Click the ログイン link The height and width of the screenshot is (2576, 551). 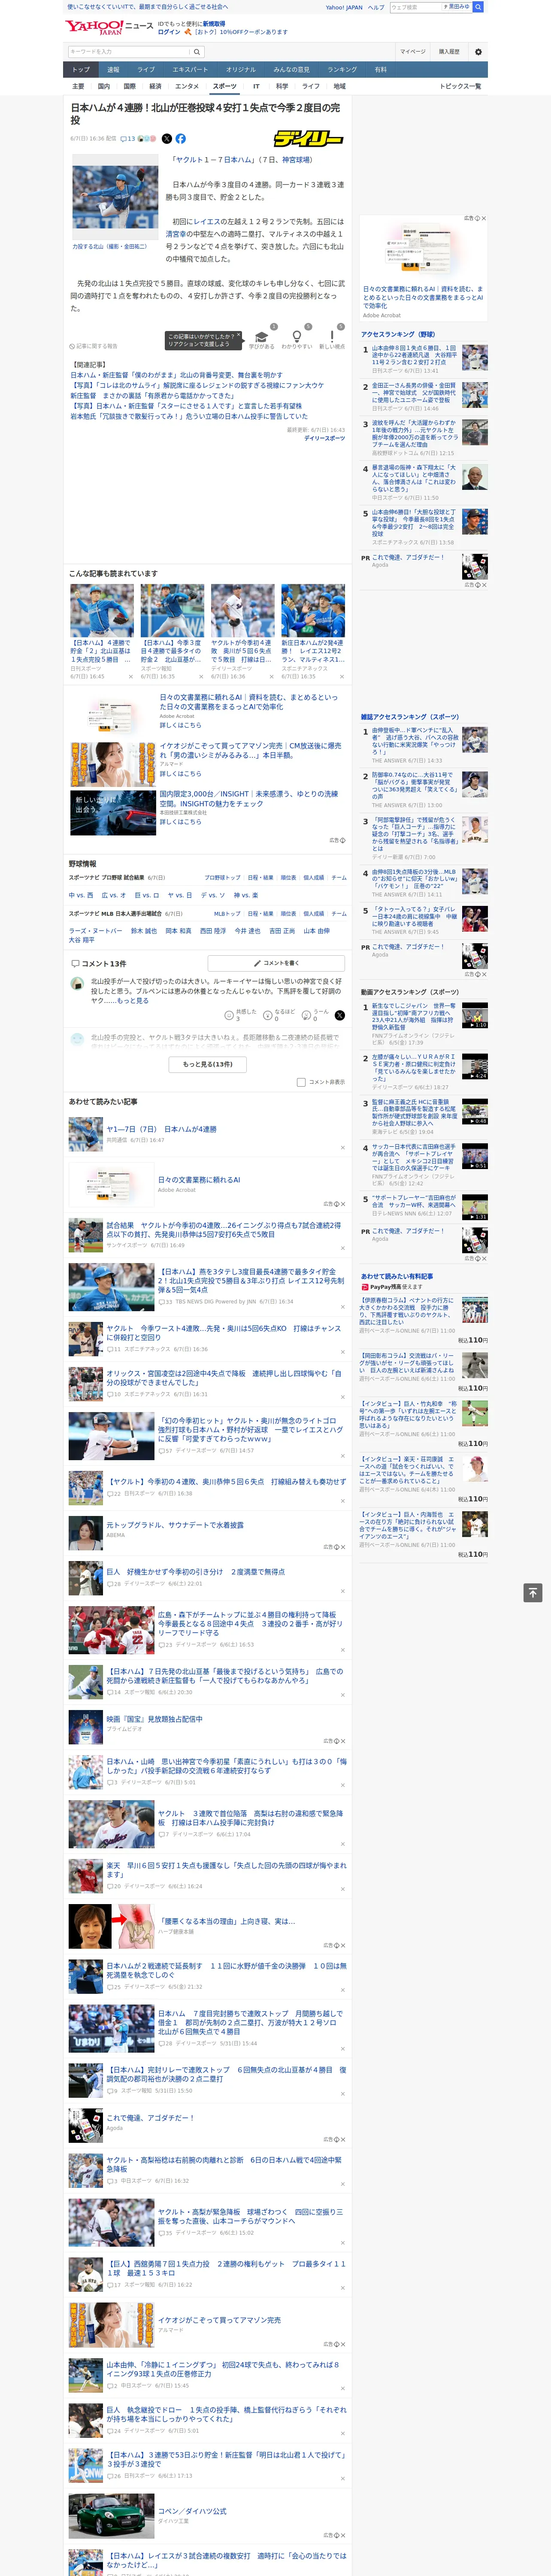(169, 32)
